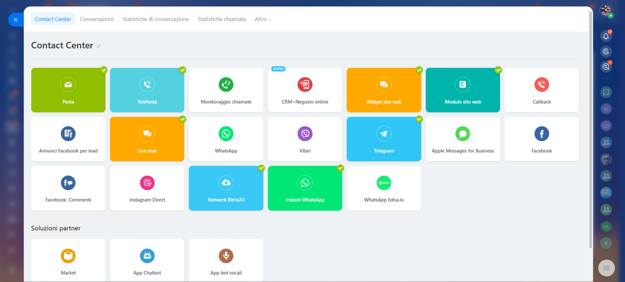This screenshot has width=625, height=282.
Task: Switch to the Conversazioni tab
Action: point(97,19)
